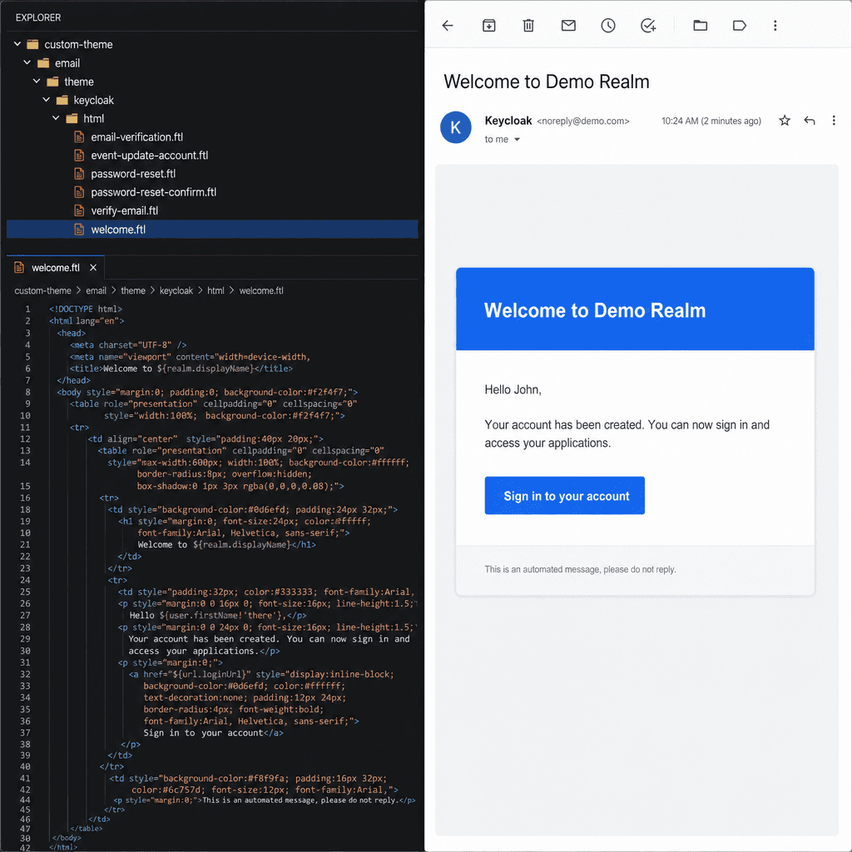The height and width of the screenshot is (852, 852).
Task: Click the EXPLORER panel header
Action: tap(38, 17)
